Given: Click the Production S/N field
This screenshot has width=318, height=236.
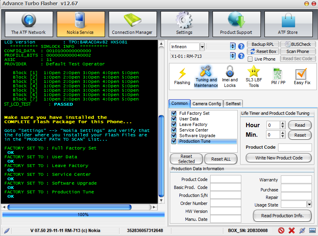Looking at the screenshot, I should 226,195.
